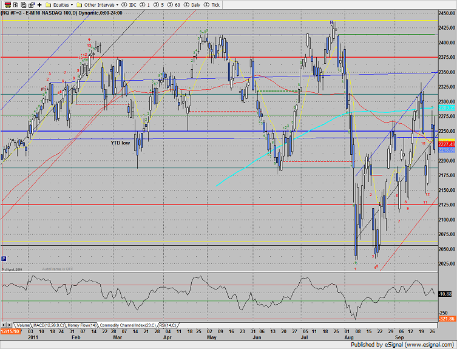The width and height of the screenshot is (457, 349).
Task: Click the Aug month axis label
Action: (349, 337)
